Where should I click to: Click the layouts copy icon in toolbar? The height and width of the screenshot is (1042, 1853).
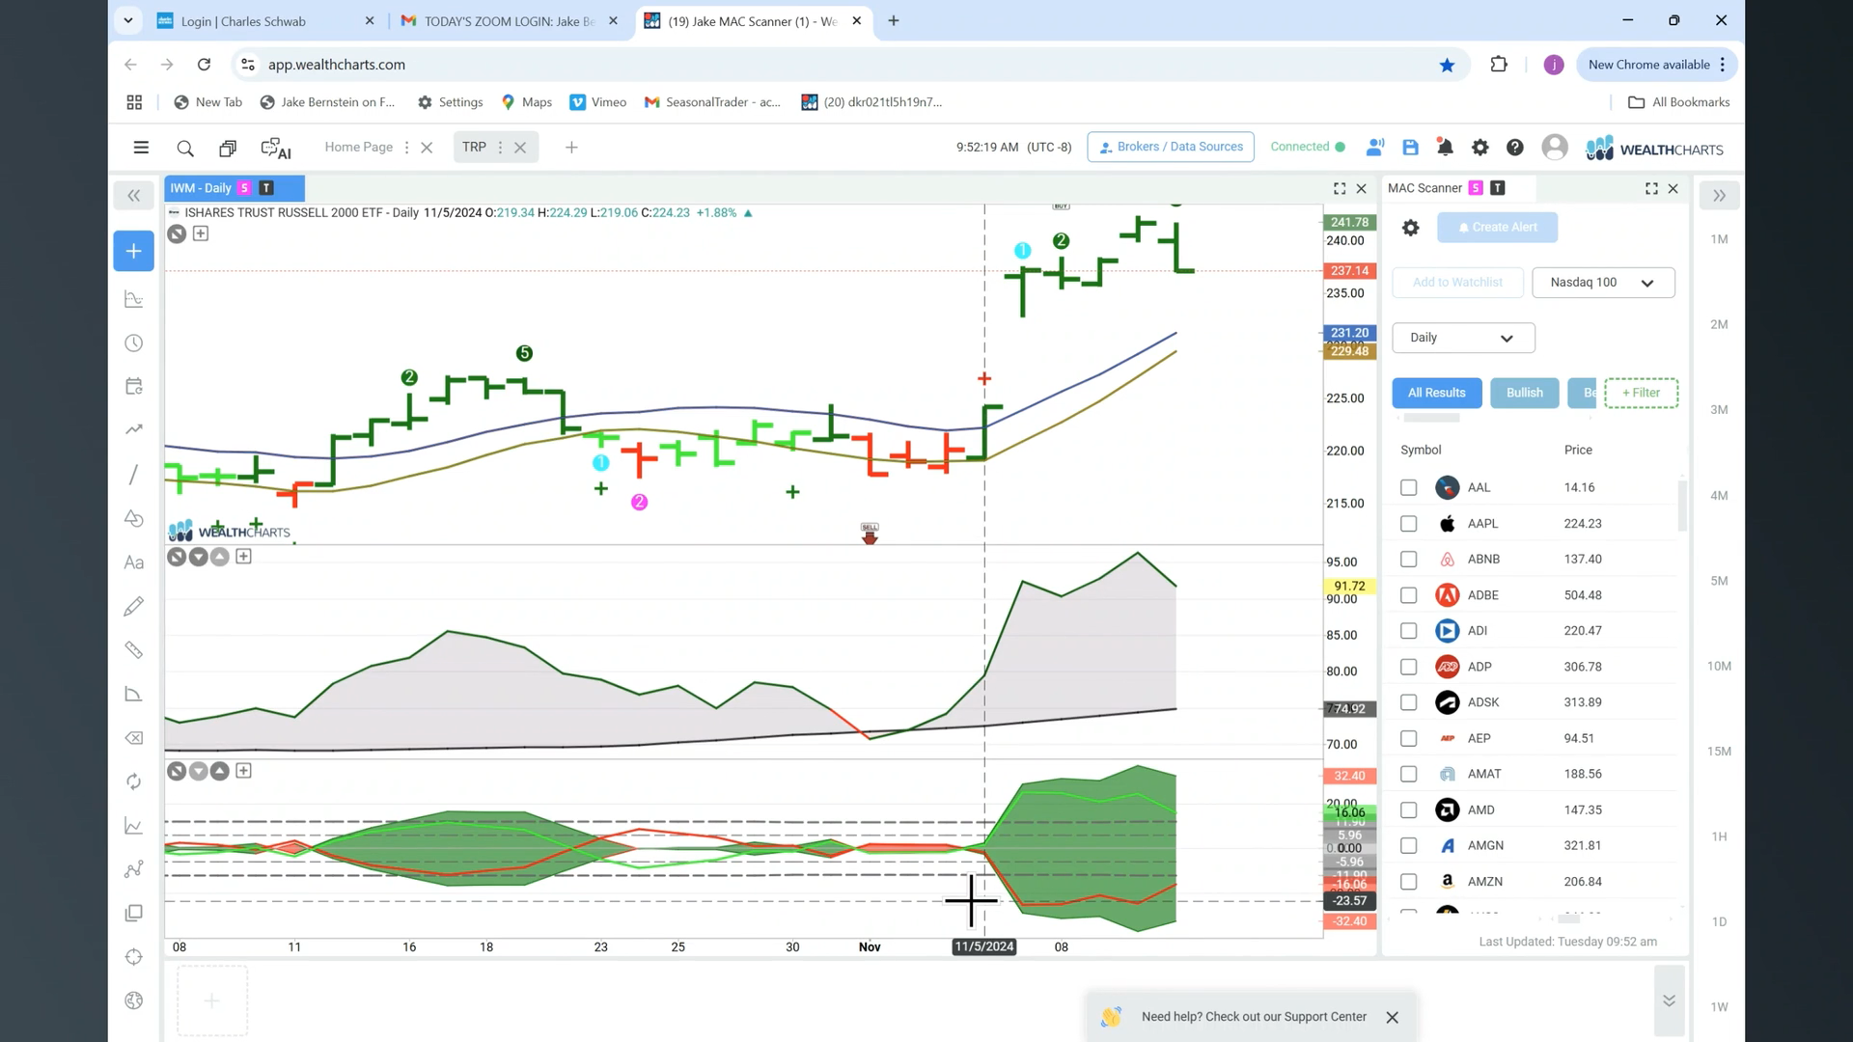coord(228,148)
